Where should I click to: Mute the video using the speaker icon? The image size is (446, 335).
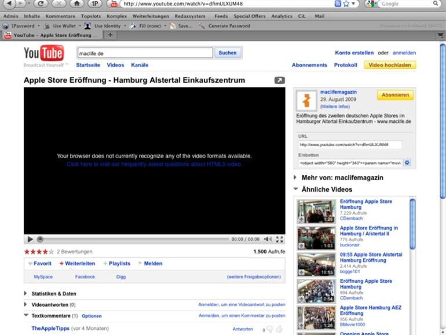pos(268,239)
